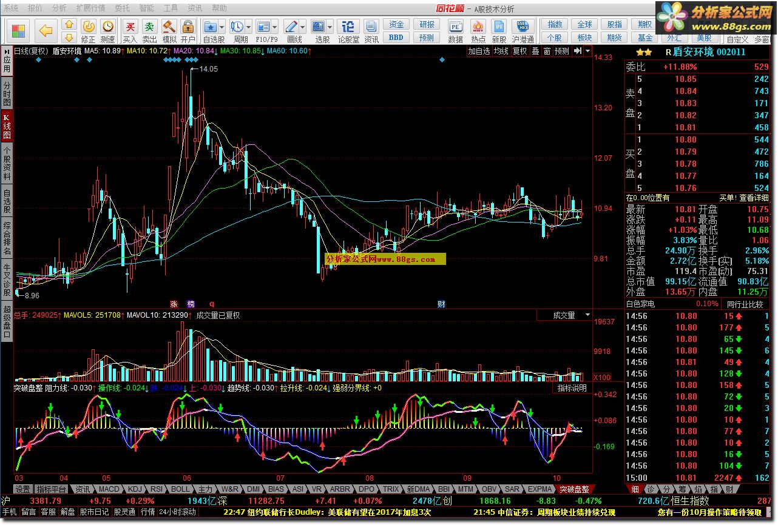Toggle the 叠 overlay button
This screenshot has width=778, height=525.
point(535,51)
